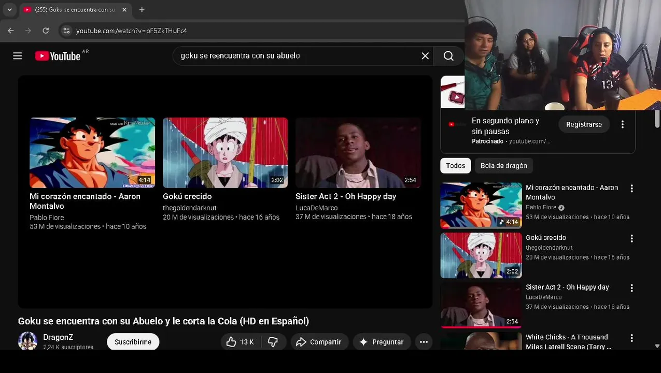Click the Registrarse ad button
Image resolution: width=661 pixels, height=373 pixels.
[x=584, y=124]
